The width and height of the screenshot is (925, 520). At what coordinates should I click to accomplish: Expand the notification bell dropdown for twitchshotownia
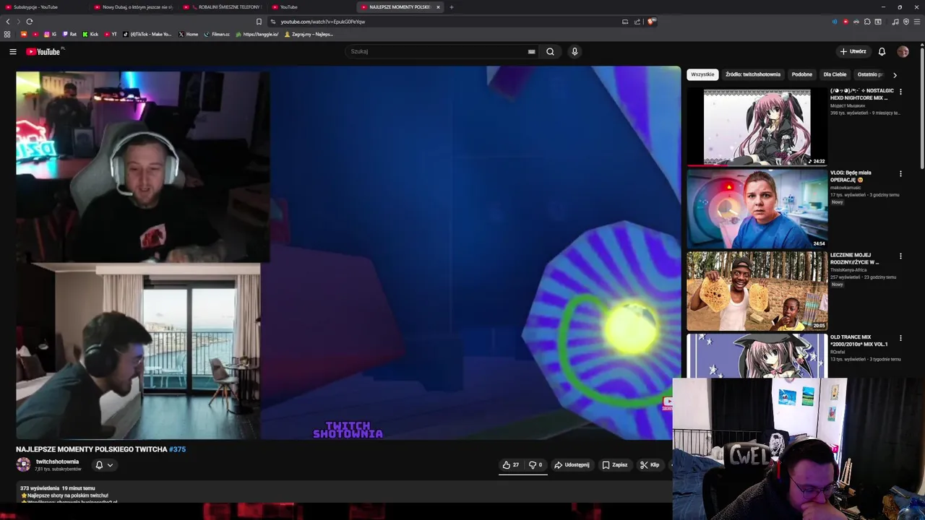click(104, 465)
